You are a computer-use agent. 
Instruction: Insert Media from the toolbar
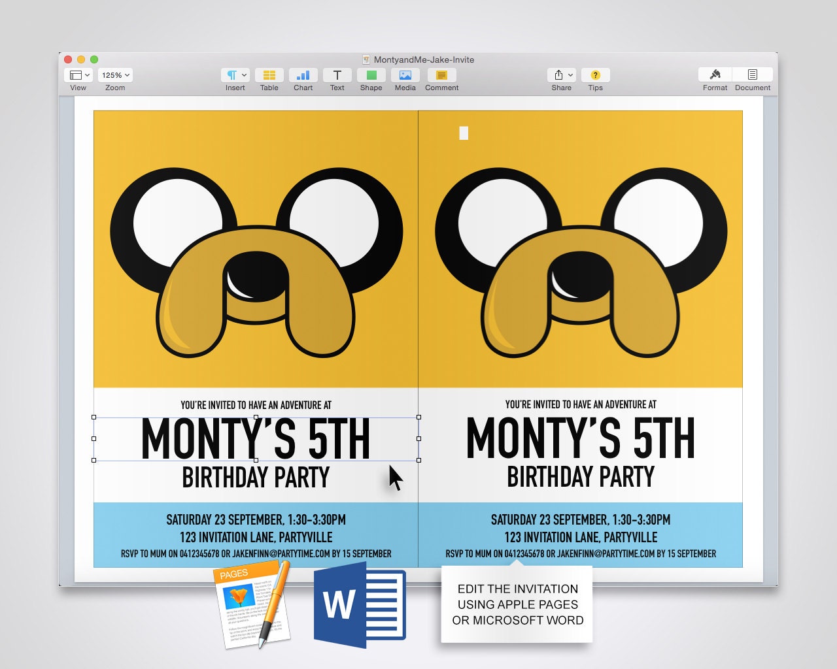click(x=405, y=75)
